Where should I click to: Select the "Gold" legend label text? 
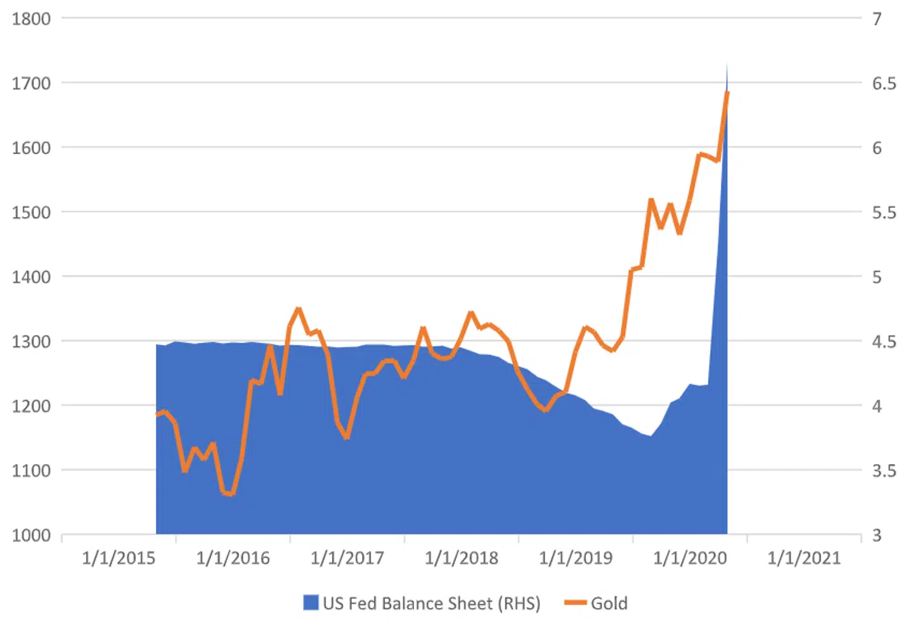click(x=609, y=603)
